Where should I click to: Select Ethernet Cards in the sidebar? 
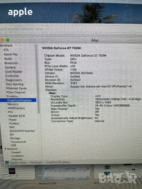[x=17, y=88]
